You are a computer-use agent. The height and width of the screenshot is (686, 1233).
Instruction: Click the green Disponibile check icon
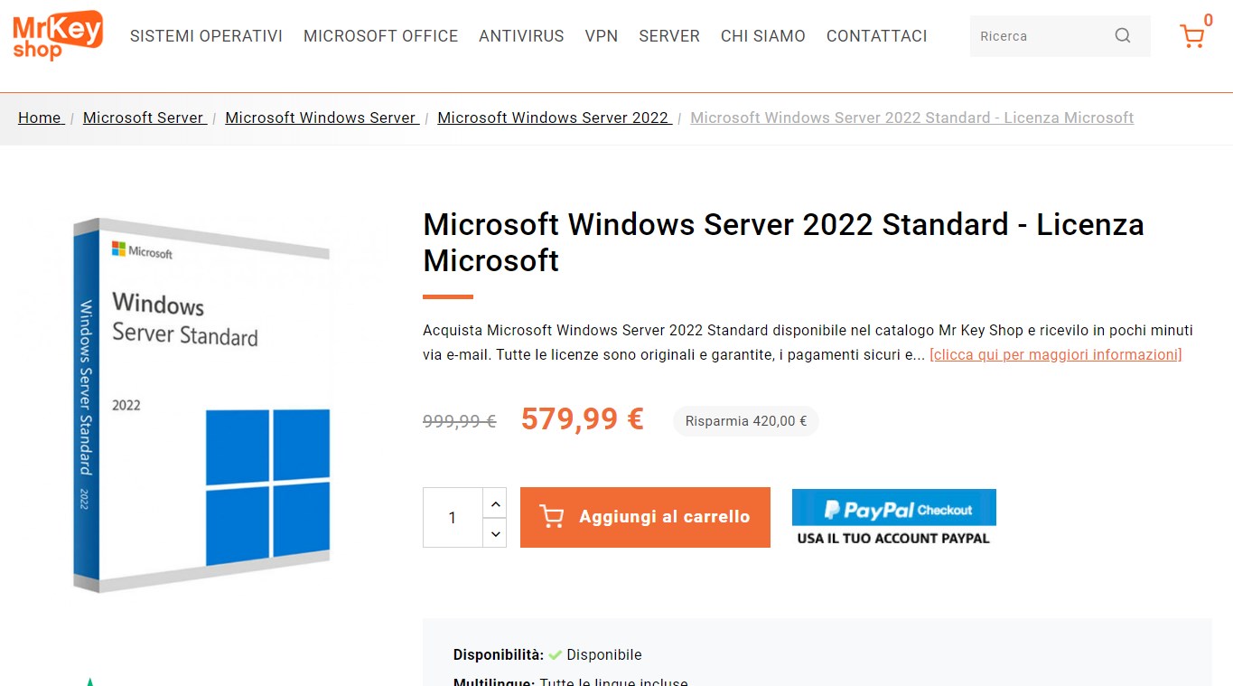tap(556, 654)
